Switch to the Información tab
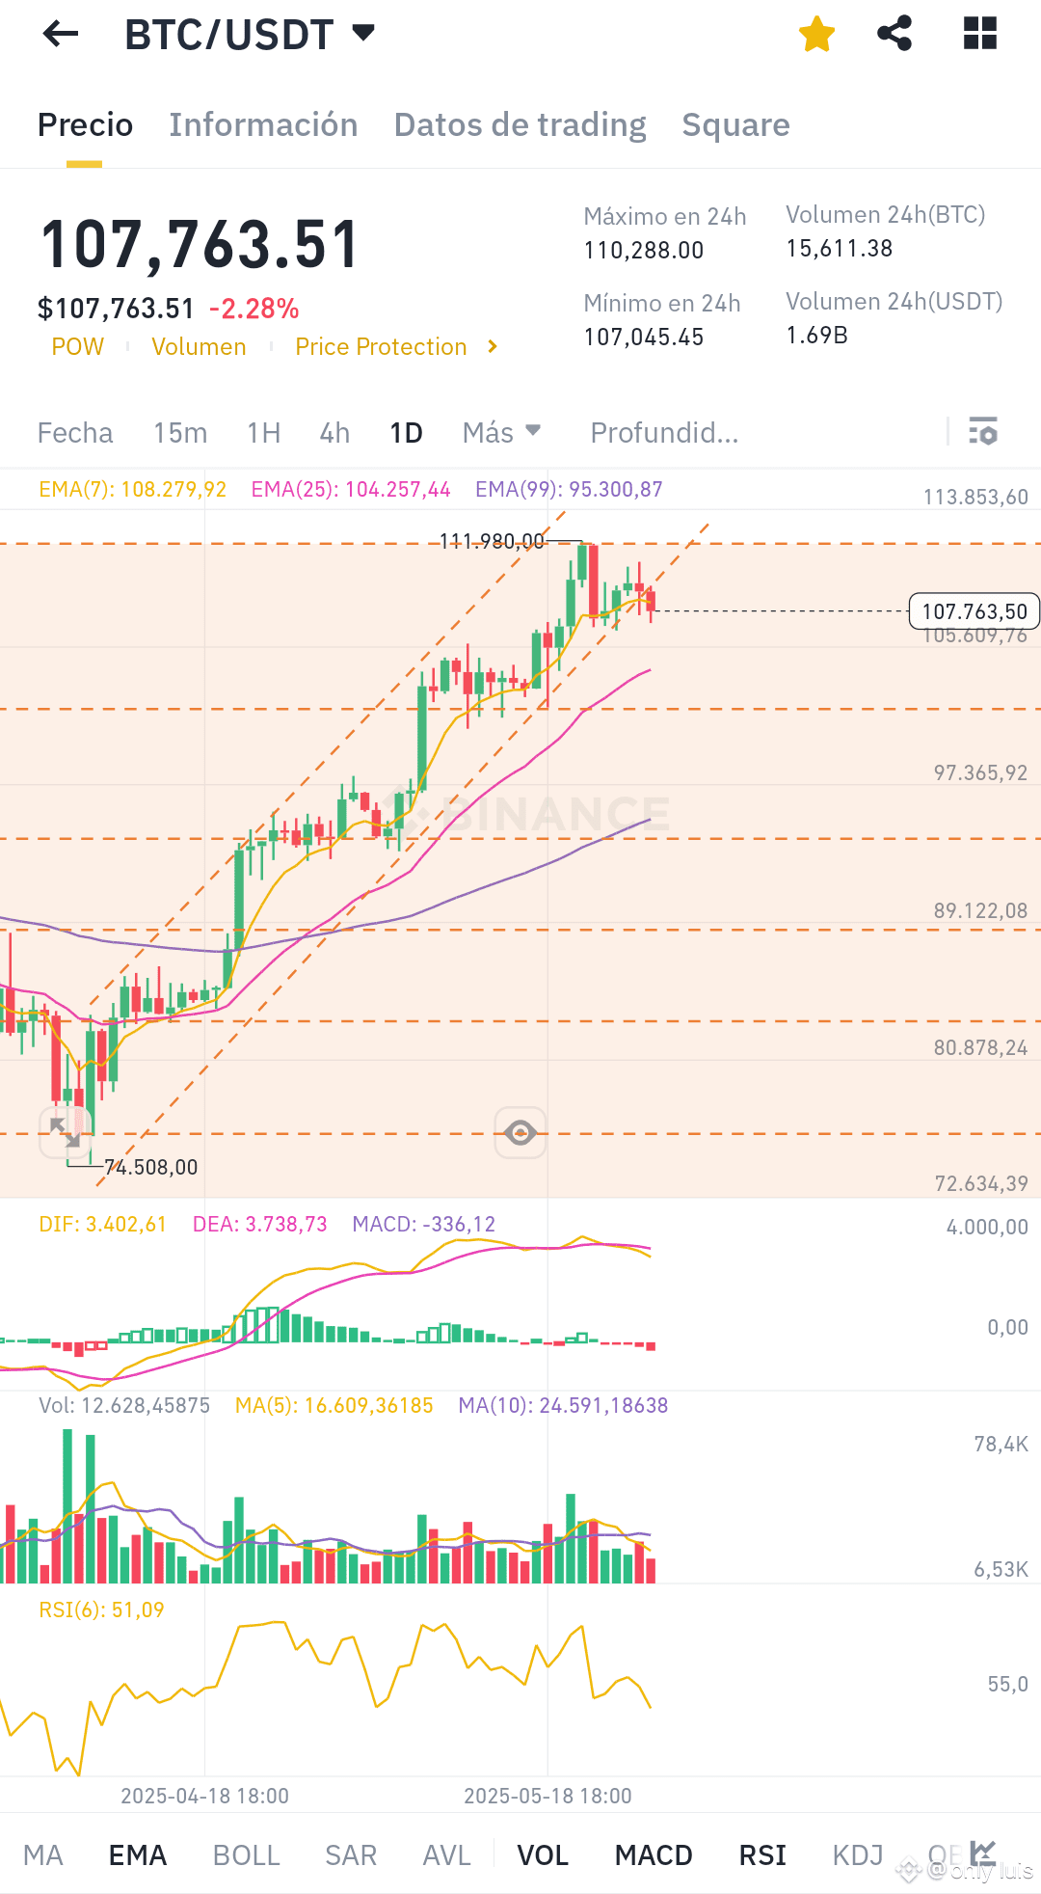The height and width of the screenshot is (1894, 1041). (263, 125)
